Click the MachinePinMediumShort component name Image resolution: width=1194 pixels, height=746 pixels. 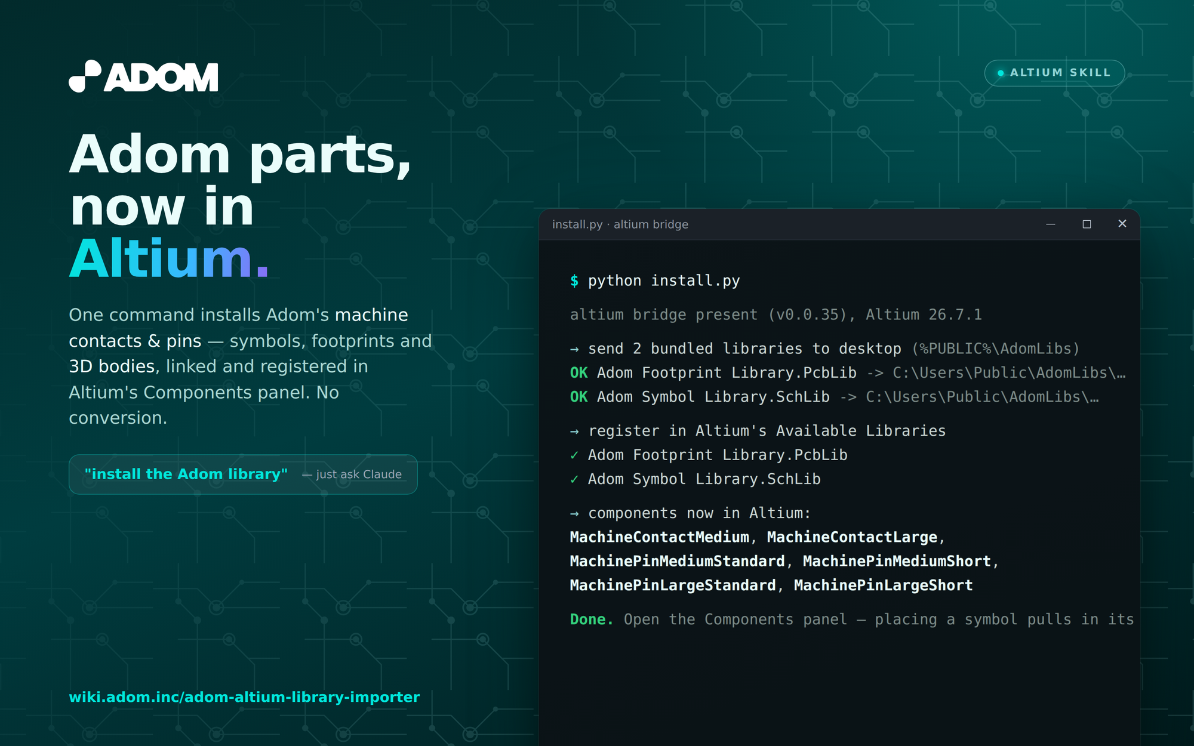point(897,562)
